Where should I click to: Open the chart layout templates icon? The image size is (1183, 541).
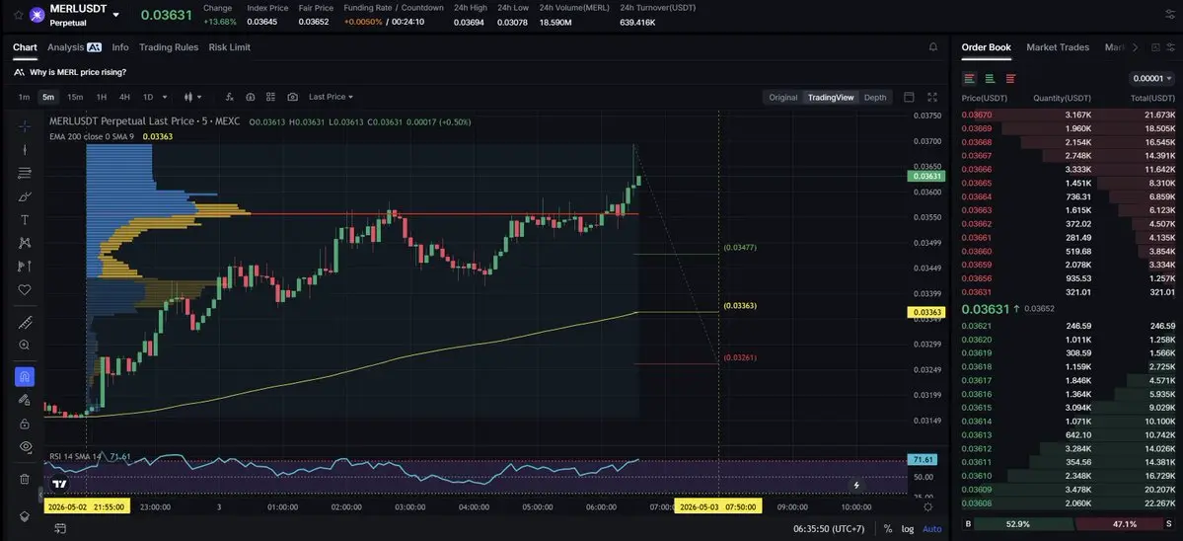pos(270,97)
